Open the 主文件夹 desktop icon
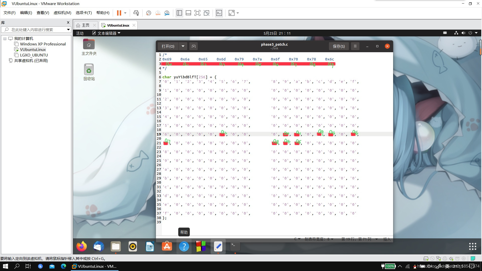482x271 pixels. pos(89,47)
